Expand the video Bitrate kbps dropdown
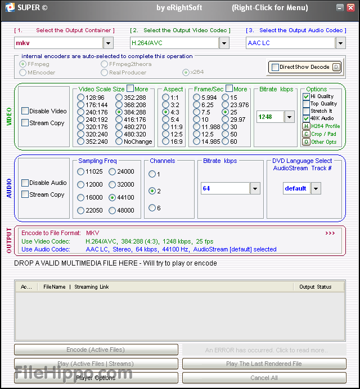360x389 pixels. pos(289,117)
